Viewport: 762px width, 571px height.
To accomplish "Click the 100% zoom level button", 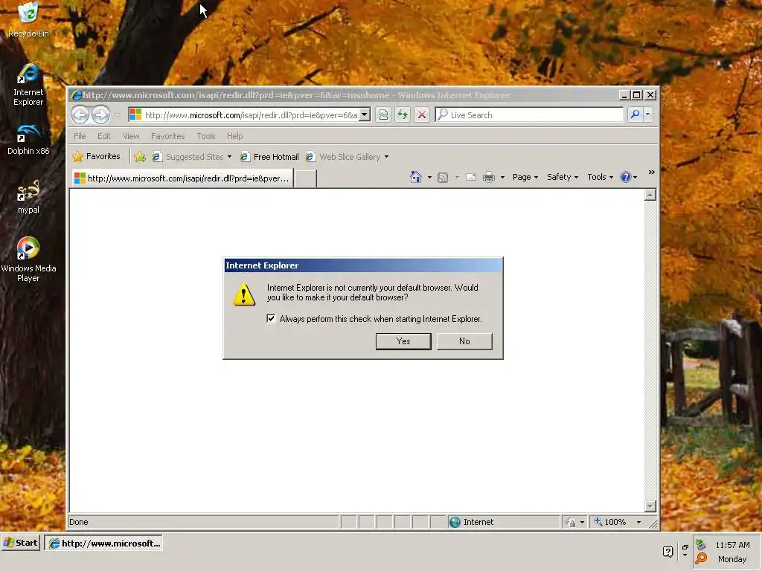I will coord(610,522).
